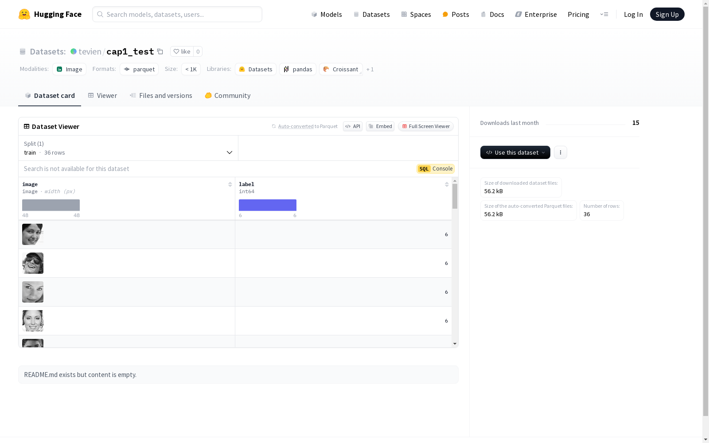The image size is (709, 443).
Task: Click the viewer scroll up arrow
Action: pos(455,181)
